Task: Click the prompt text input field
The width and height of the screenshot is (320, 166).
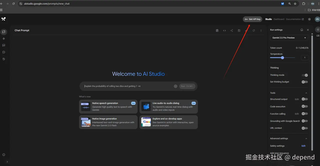Action: [128, 86]
